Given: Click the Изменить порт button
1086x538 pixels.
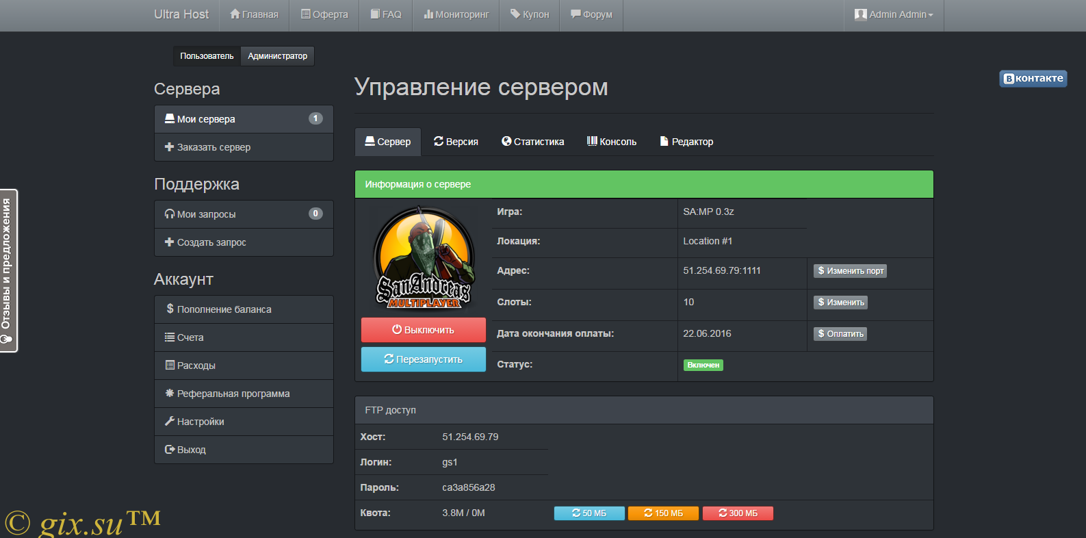Looking at the screenshot, I should pyautogui.click(x=850, y=271).
